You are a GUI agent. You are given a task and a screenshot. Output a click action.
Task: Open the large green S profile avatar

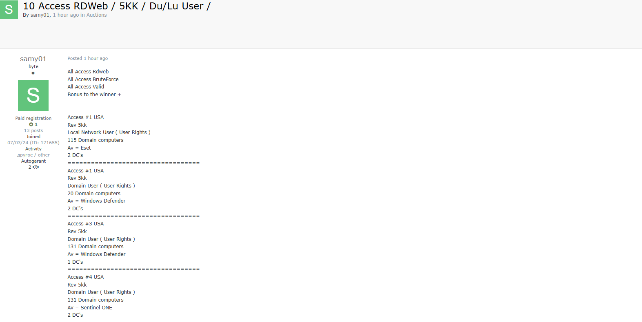(x=33, y=95)
